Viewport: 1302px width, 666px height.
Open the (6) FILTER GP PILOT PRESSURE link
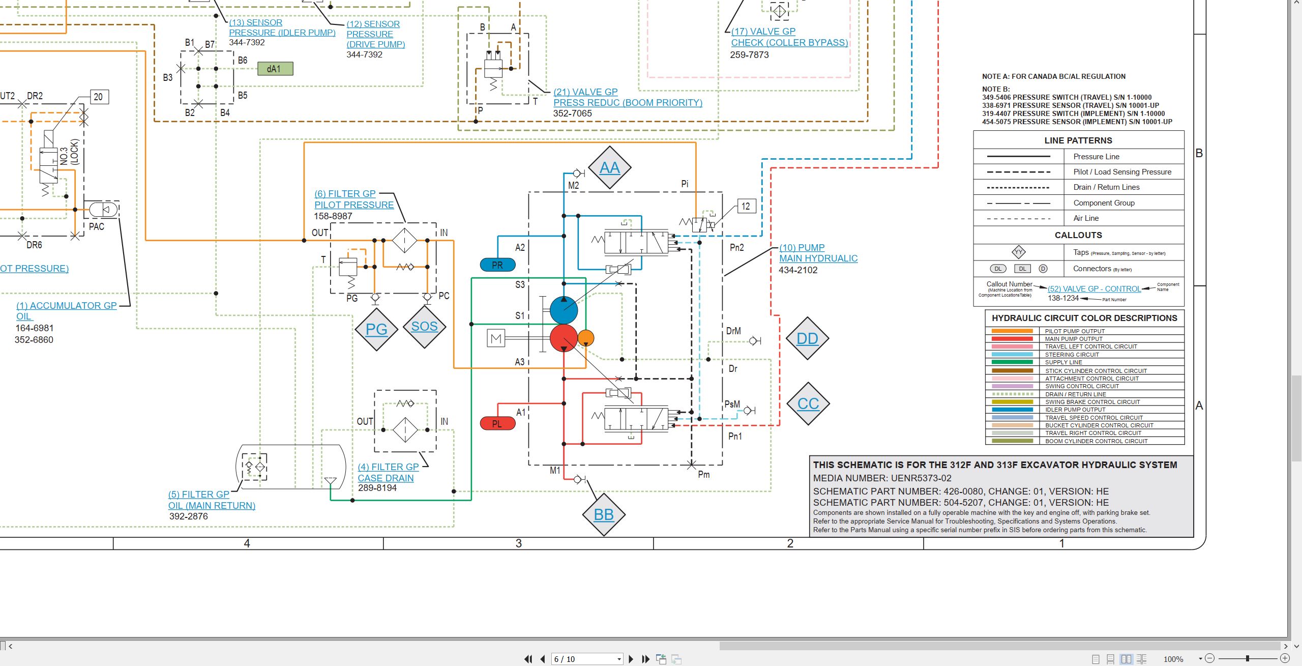(353, 199)
